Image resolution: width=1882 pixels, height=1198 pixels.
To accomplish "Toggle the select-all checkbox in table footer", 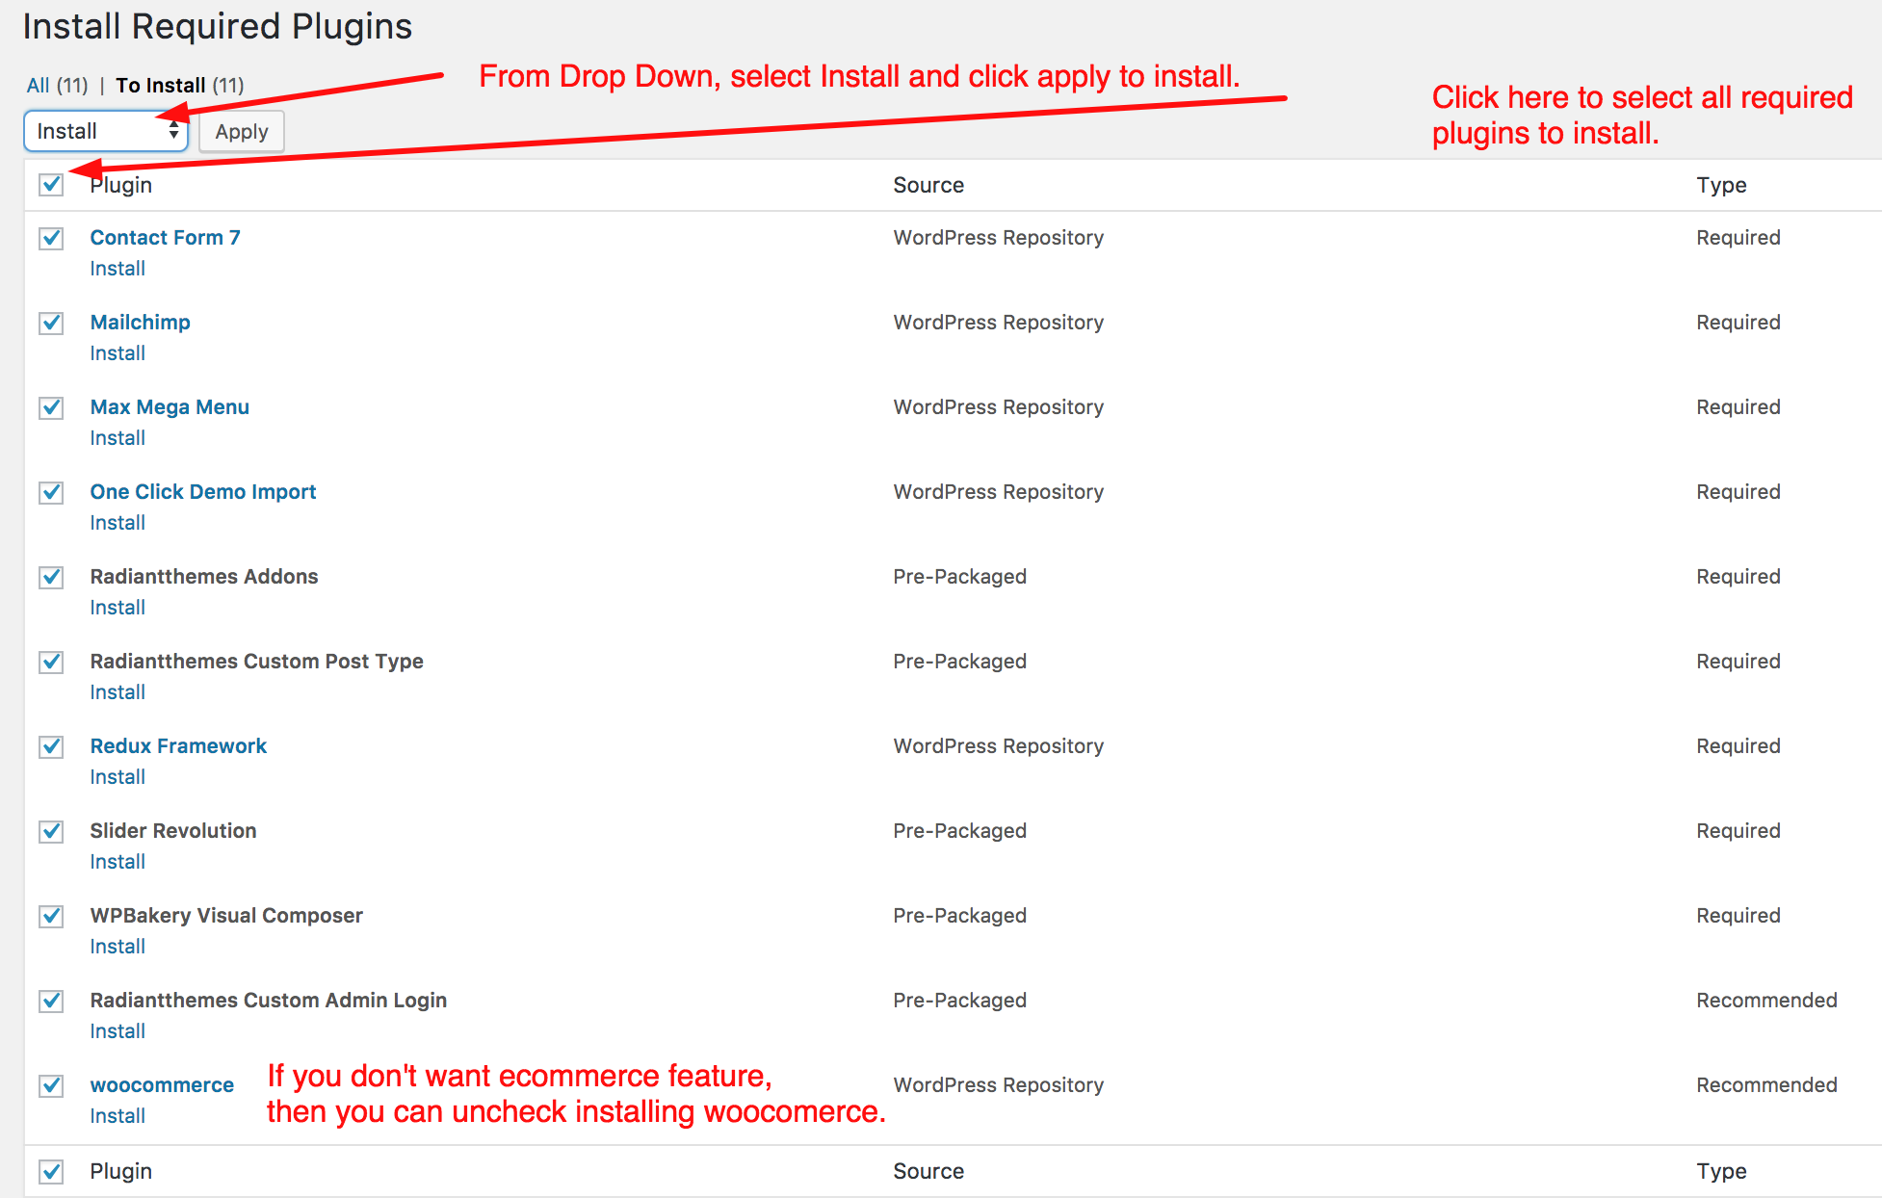I will click(52, 1171).
